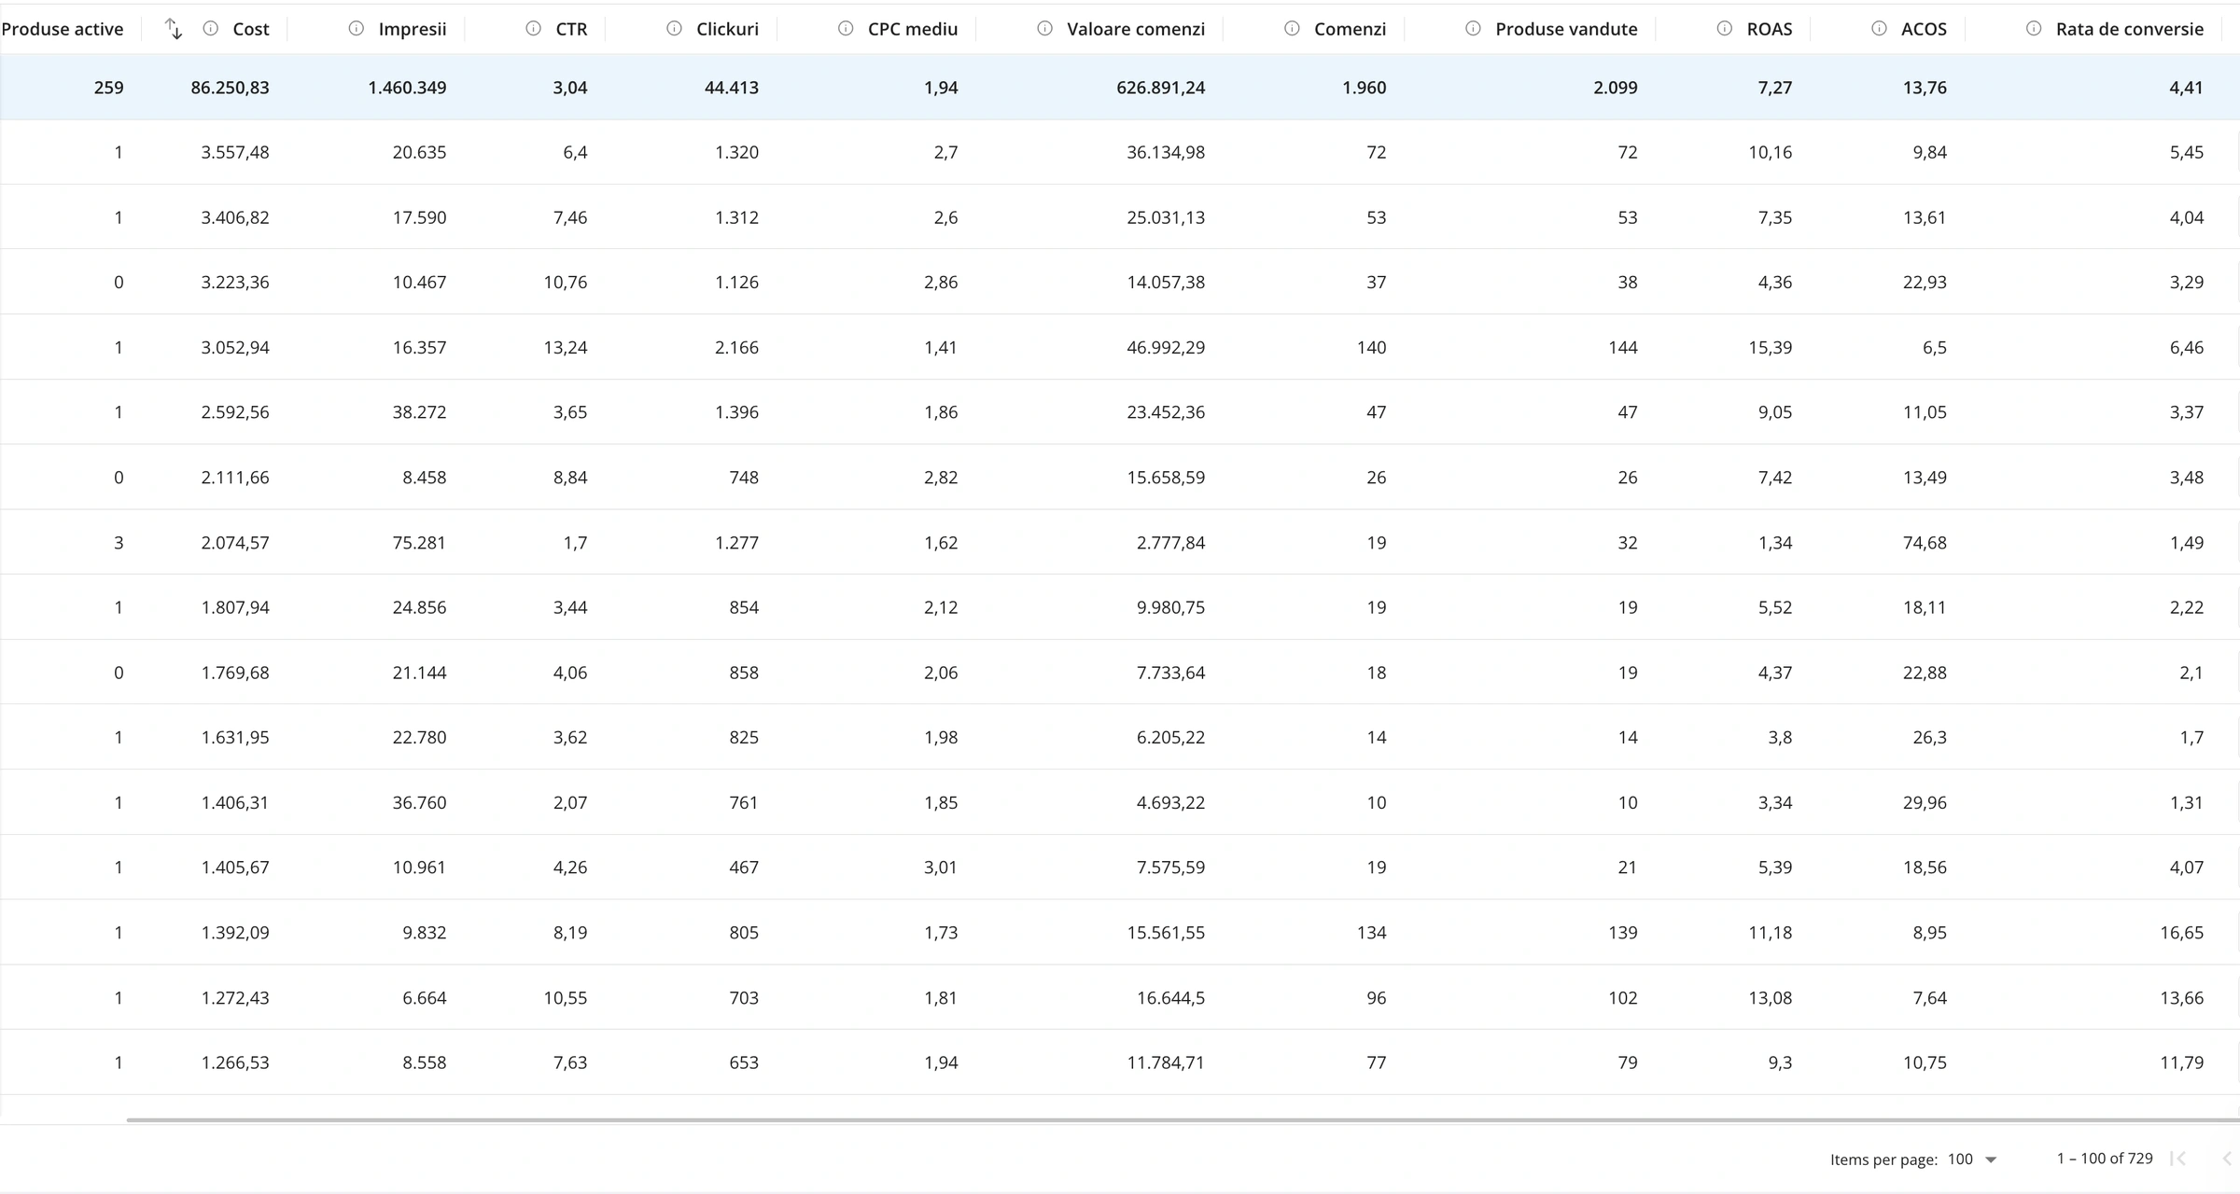This screenshot has width=2240, height=1194.
Task: Click the Produse vandute column header
Action: point(1566,29)
